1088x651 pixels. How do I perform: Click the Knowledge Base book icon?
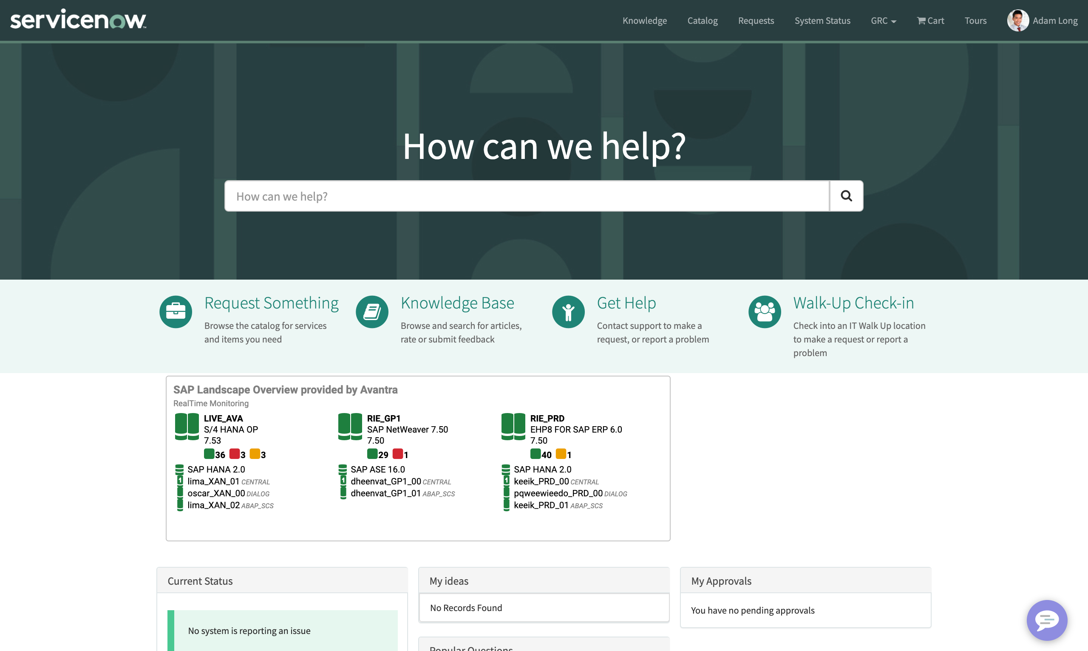[x=371, y=311]
